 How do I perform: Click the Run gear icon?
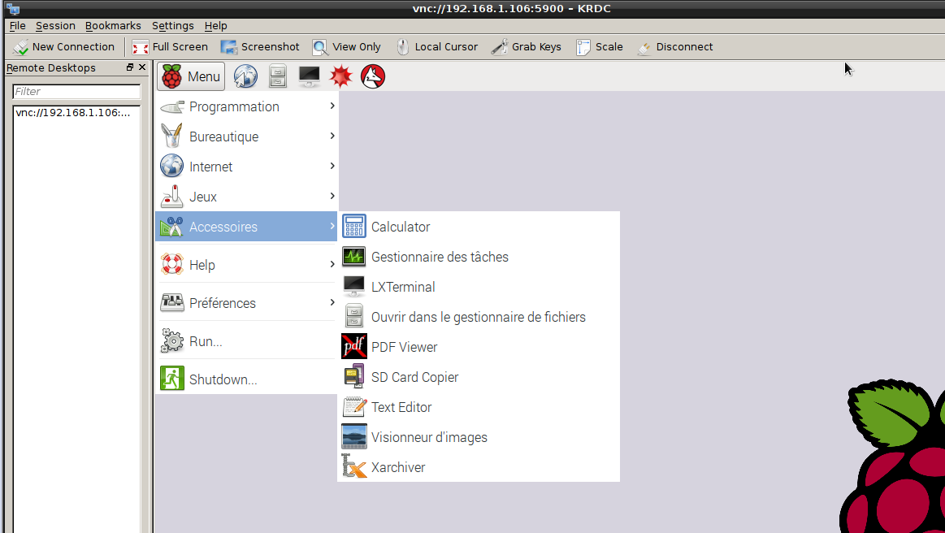(171, 340)
